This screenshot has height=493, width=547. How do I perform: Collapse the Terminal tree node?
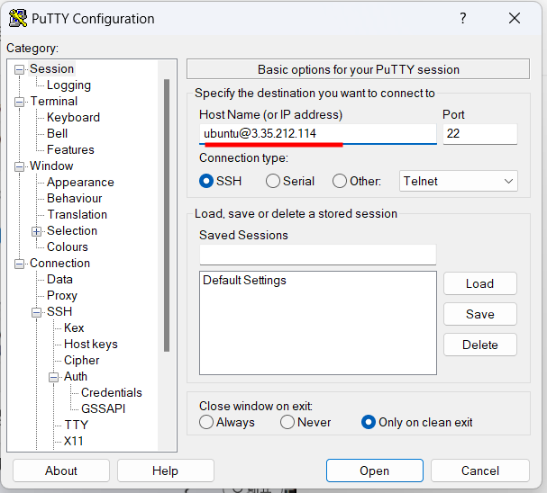coord(19,102)
